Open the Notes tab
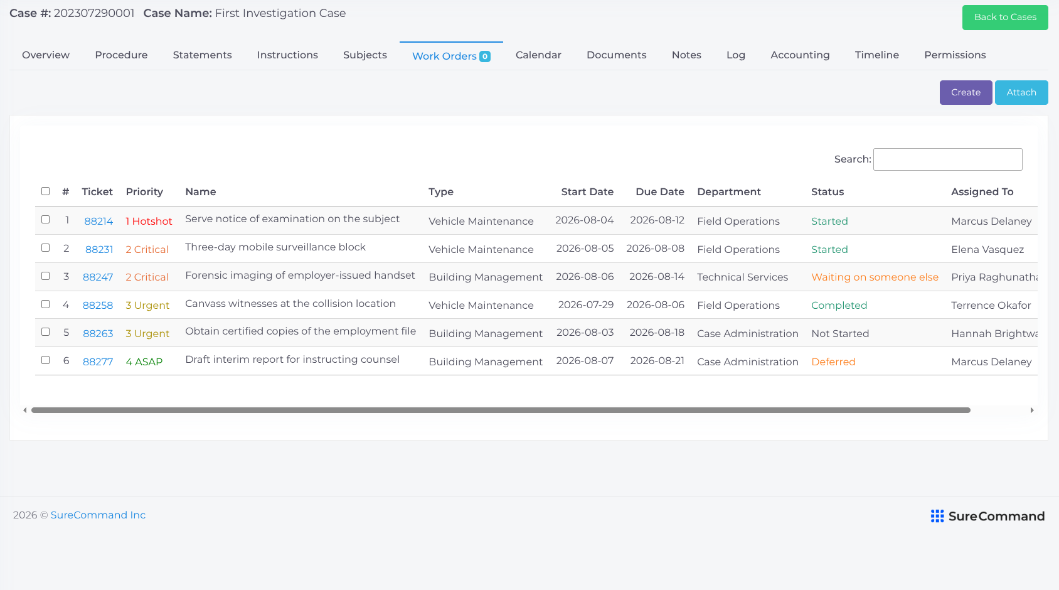The height and width of the screenshot is (590, 1059). [686, 55]
